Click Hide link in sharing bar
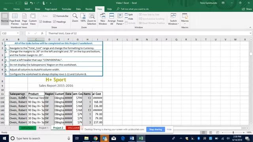253x142 pixels. 169,129
